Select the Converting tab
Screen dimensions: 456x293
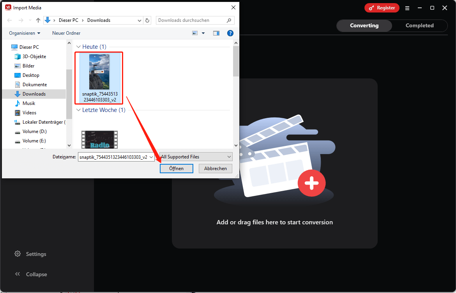(x=364, y=25)
